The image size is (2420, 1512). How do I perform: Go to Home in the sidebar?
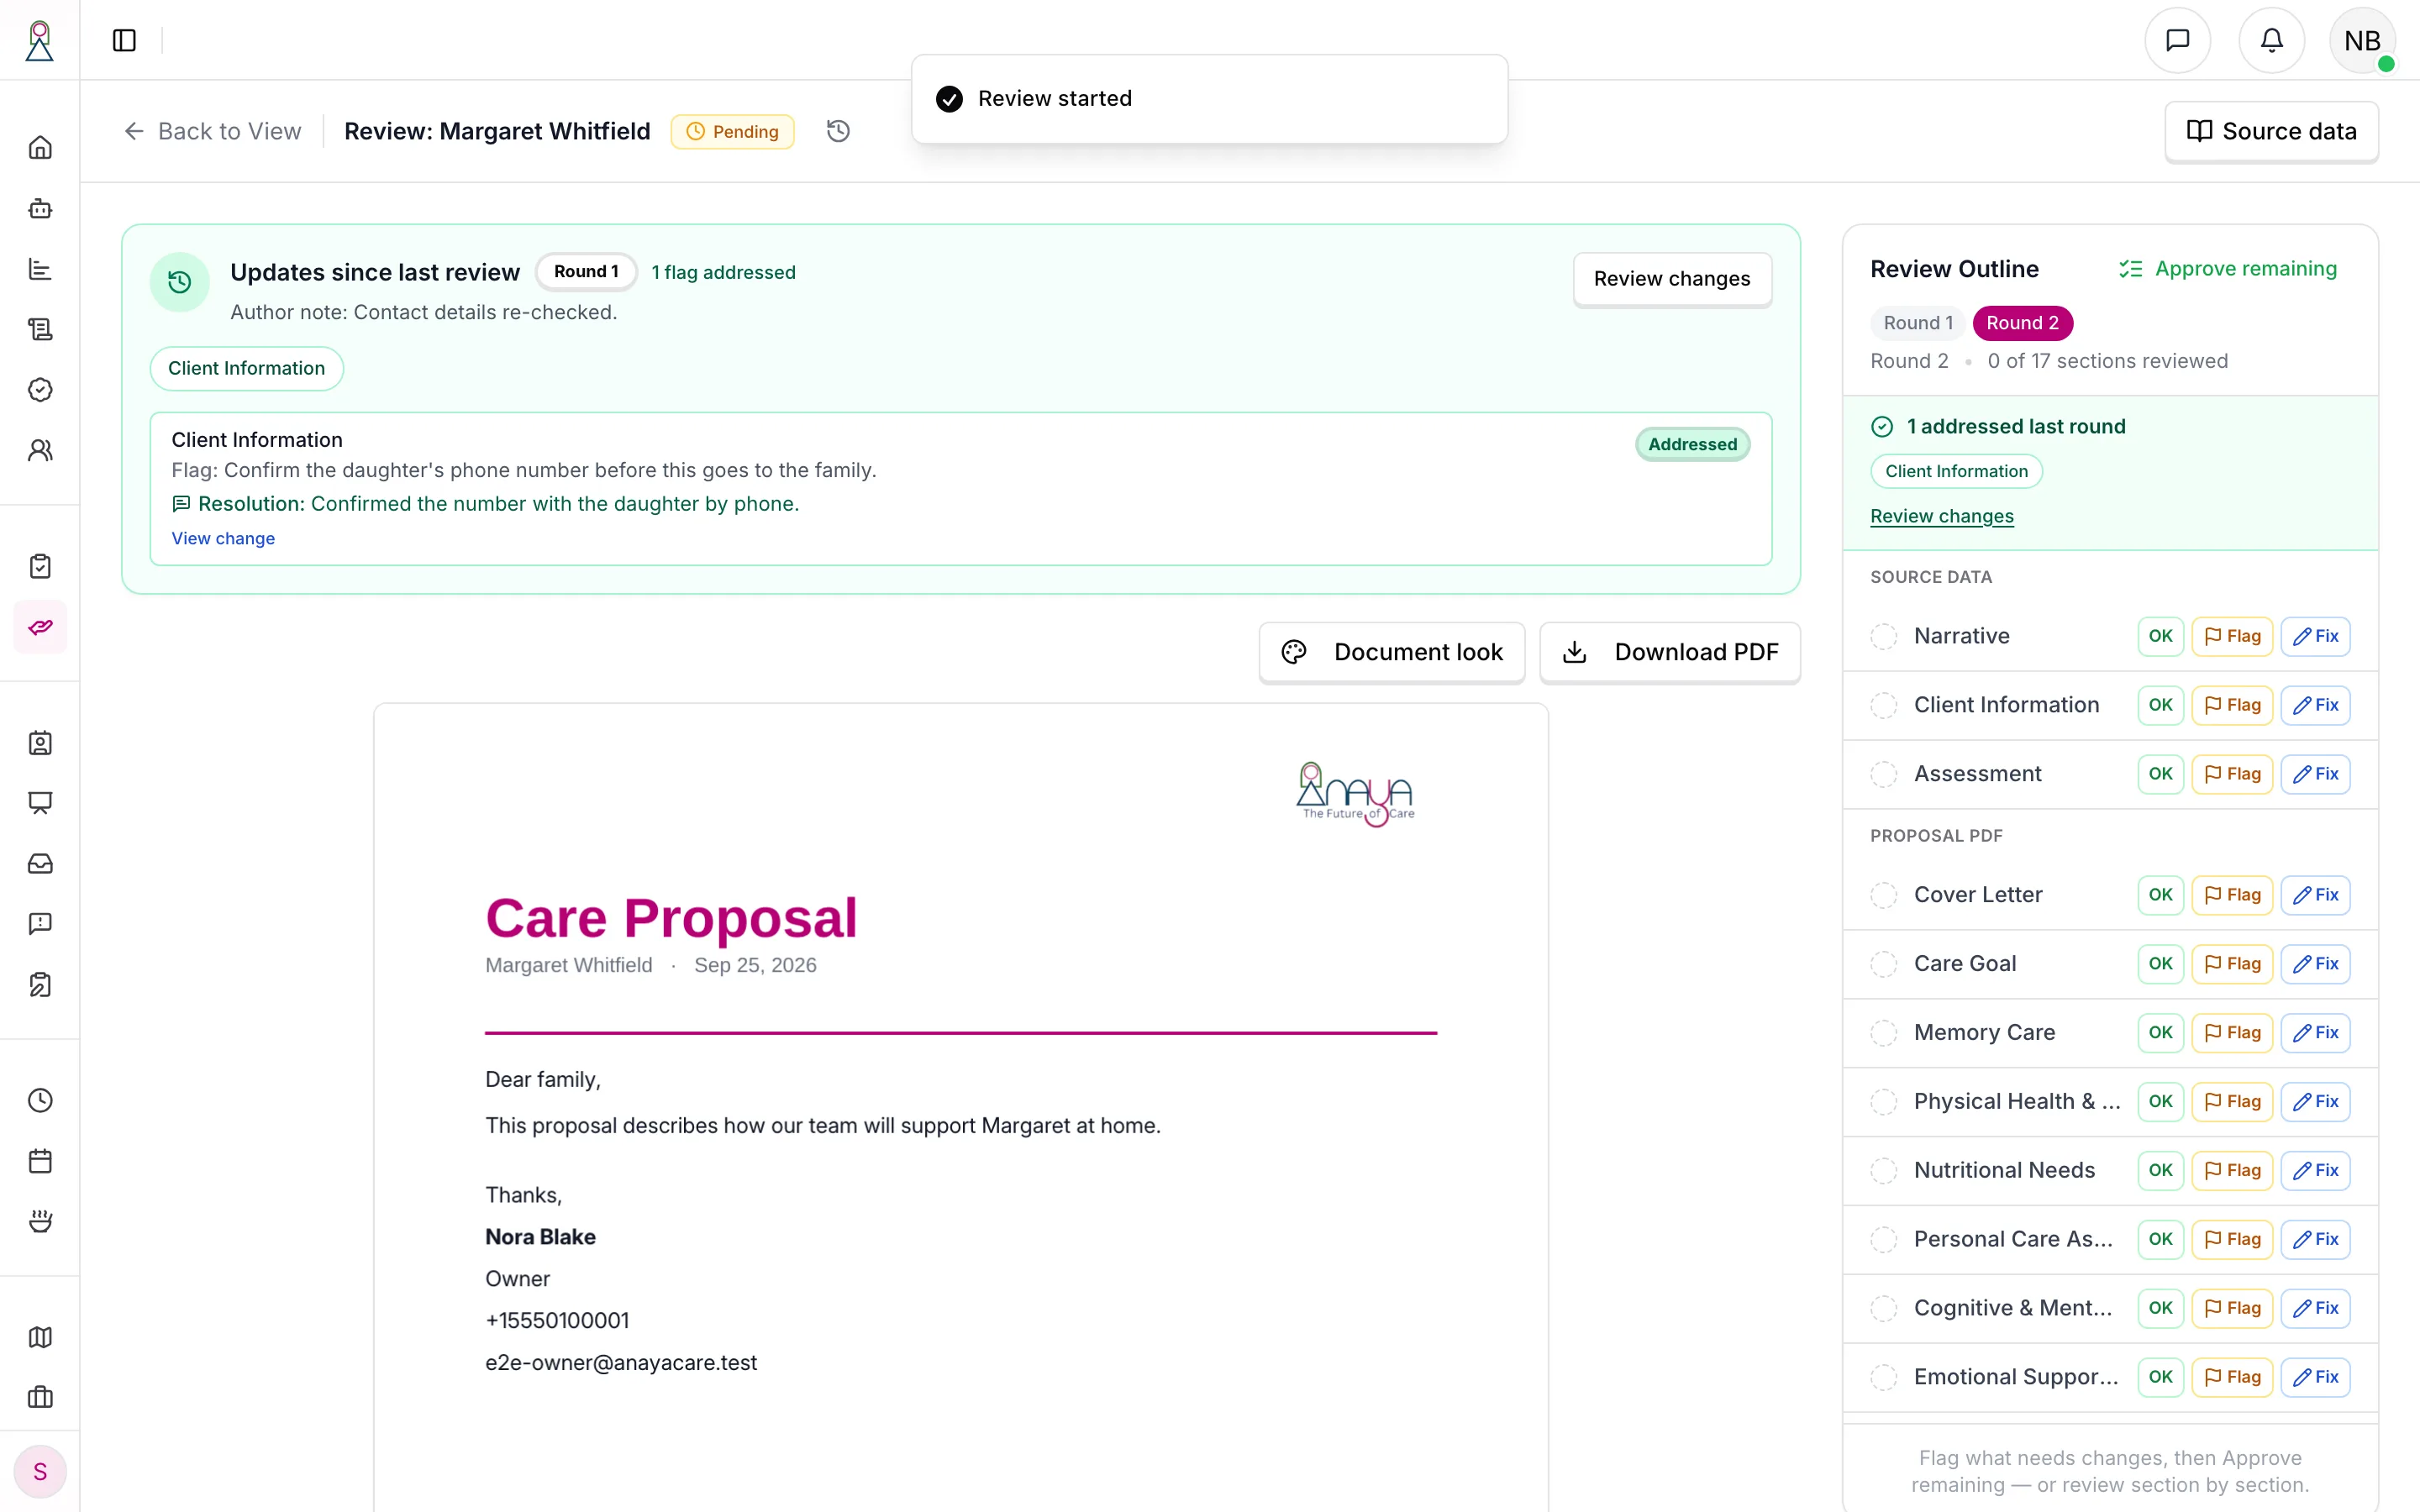40,148
